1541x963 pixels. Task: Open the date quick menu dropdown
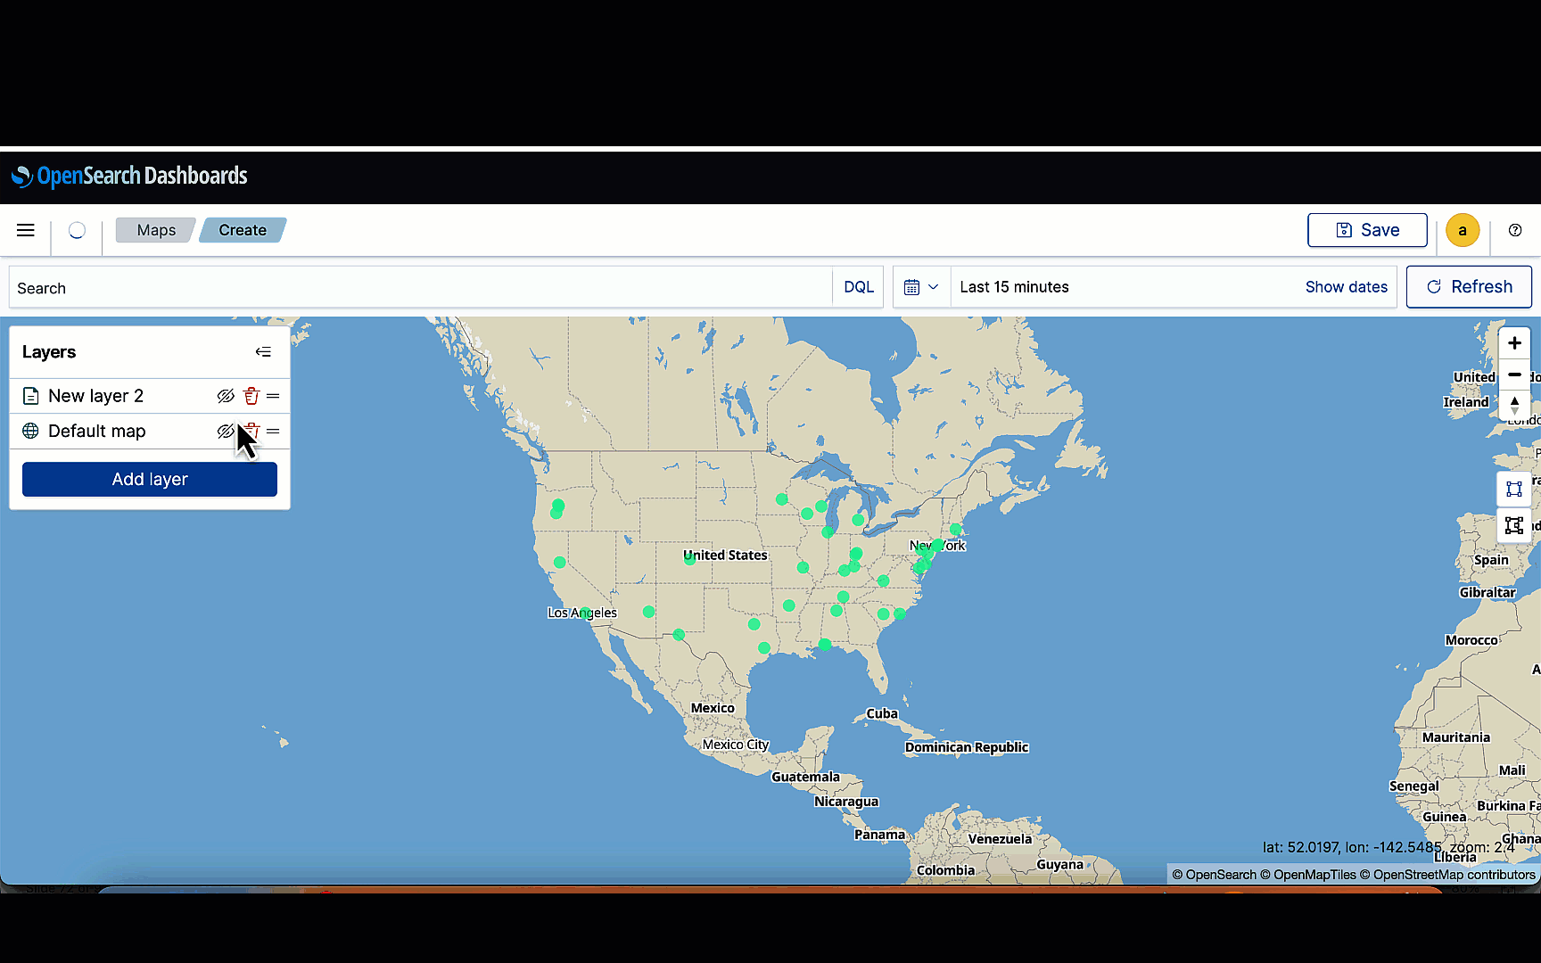coord(921,287)
